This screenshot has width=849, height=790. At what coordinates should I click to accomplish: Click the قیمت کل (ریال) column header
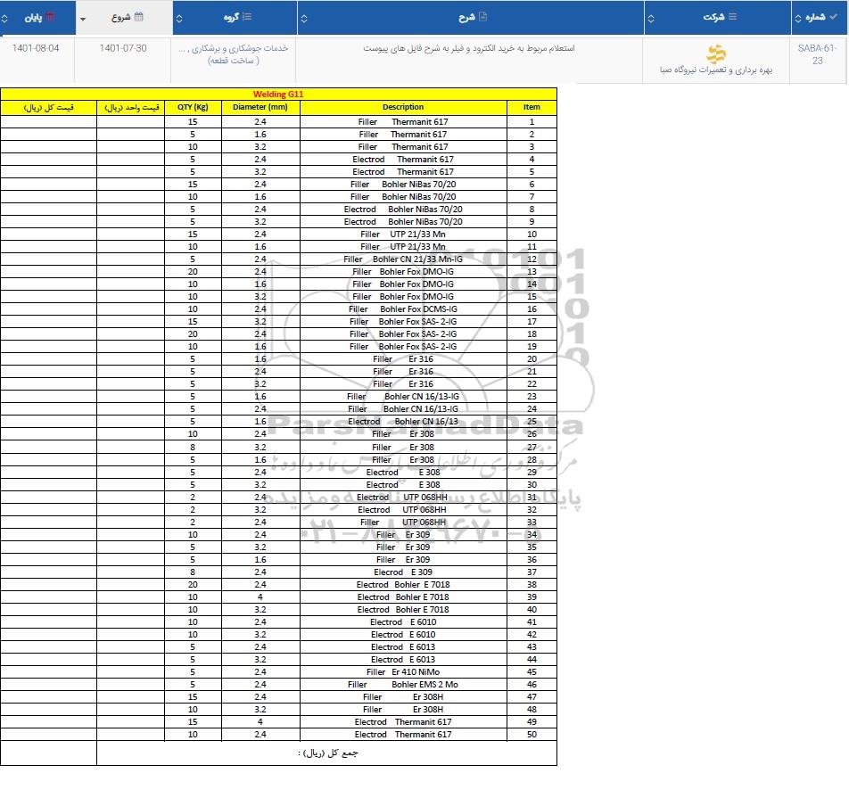tap(49, 107)
